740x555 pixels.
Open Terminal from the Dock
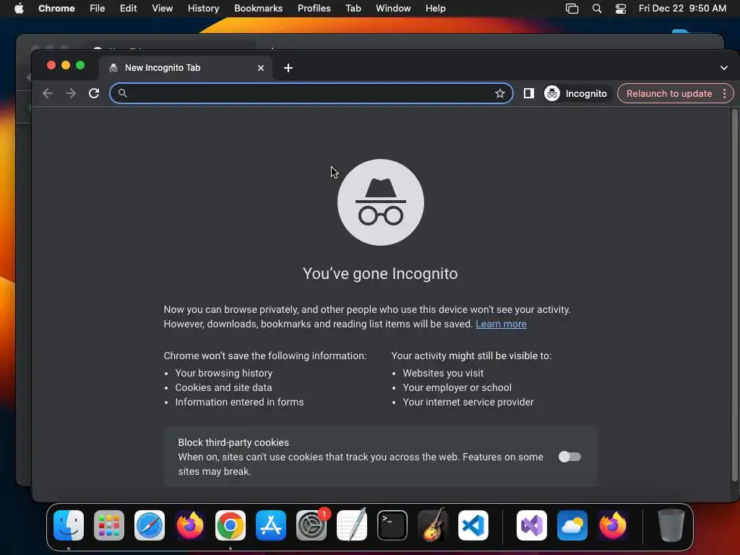pos(392,525)
